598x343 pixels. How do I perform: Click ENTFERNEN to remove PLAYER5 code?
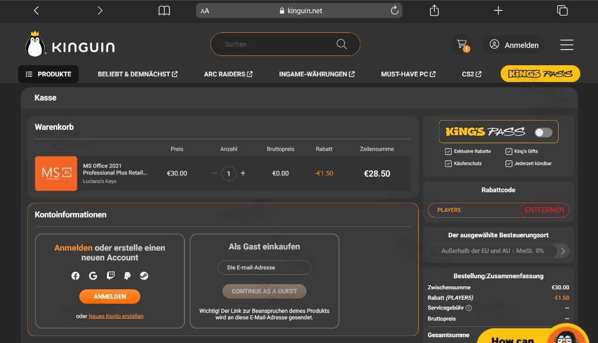(x=544, y=210)
